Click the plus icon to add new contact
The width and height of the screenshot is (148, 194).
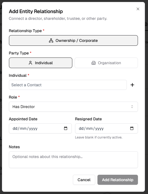(x=132, y=85)
